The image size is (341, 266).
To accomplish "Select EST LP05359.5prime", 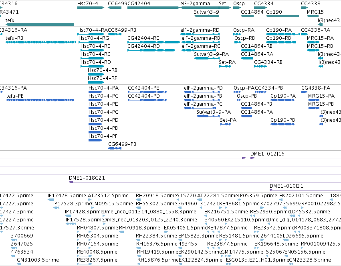I will (x=239, y=200).
